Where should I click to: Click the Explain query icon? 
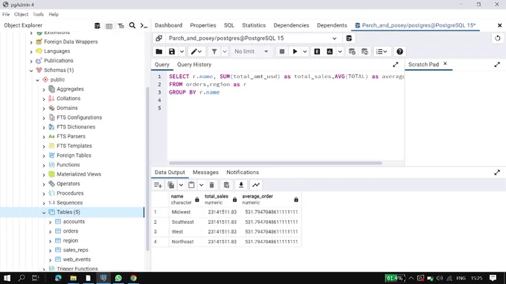[317, 51]
